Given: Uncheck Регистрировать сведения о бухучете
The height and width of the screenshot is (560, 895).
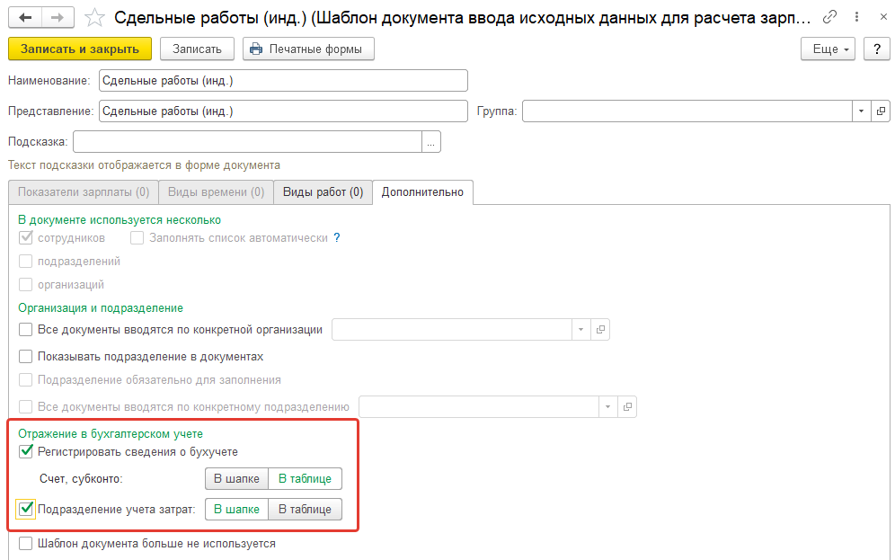Looking at the screenshot, I should click(26, 451).
